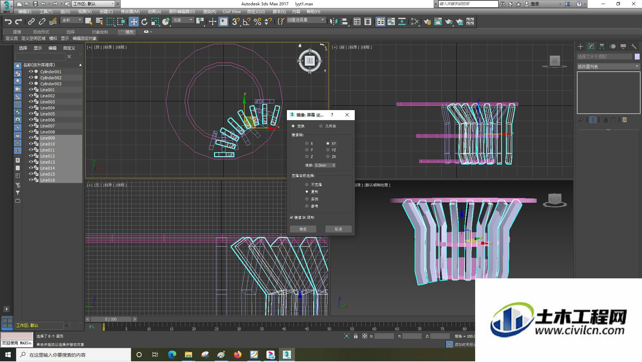
Task: Click the 自定义 scene explorer menu
Action: click(x=69, y=48)
